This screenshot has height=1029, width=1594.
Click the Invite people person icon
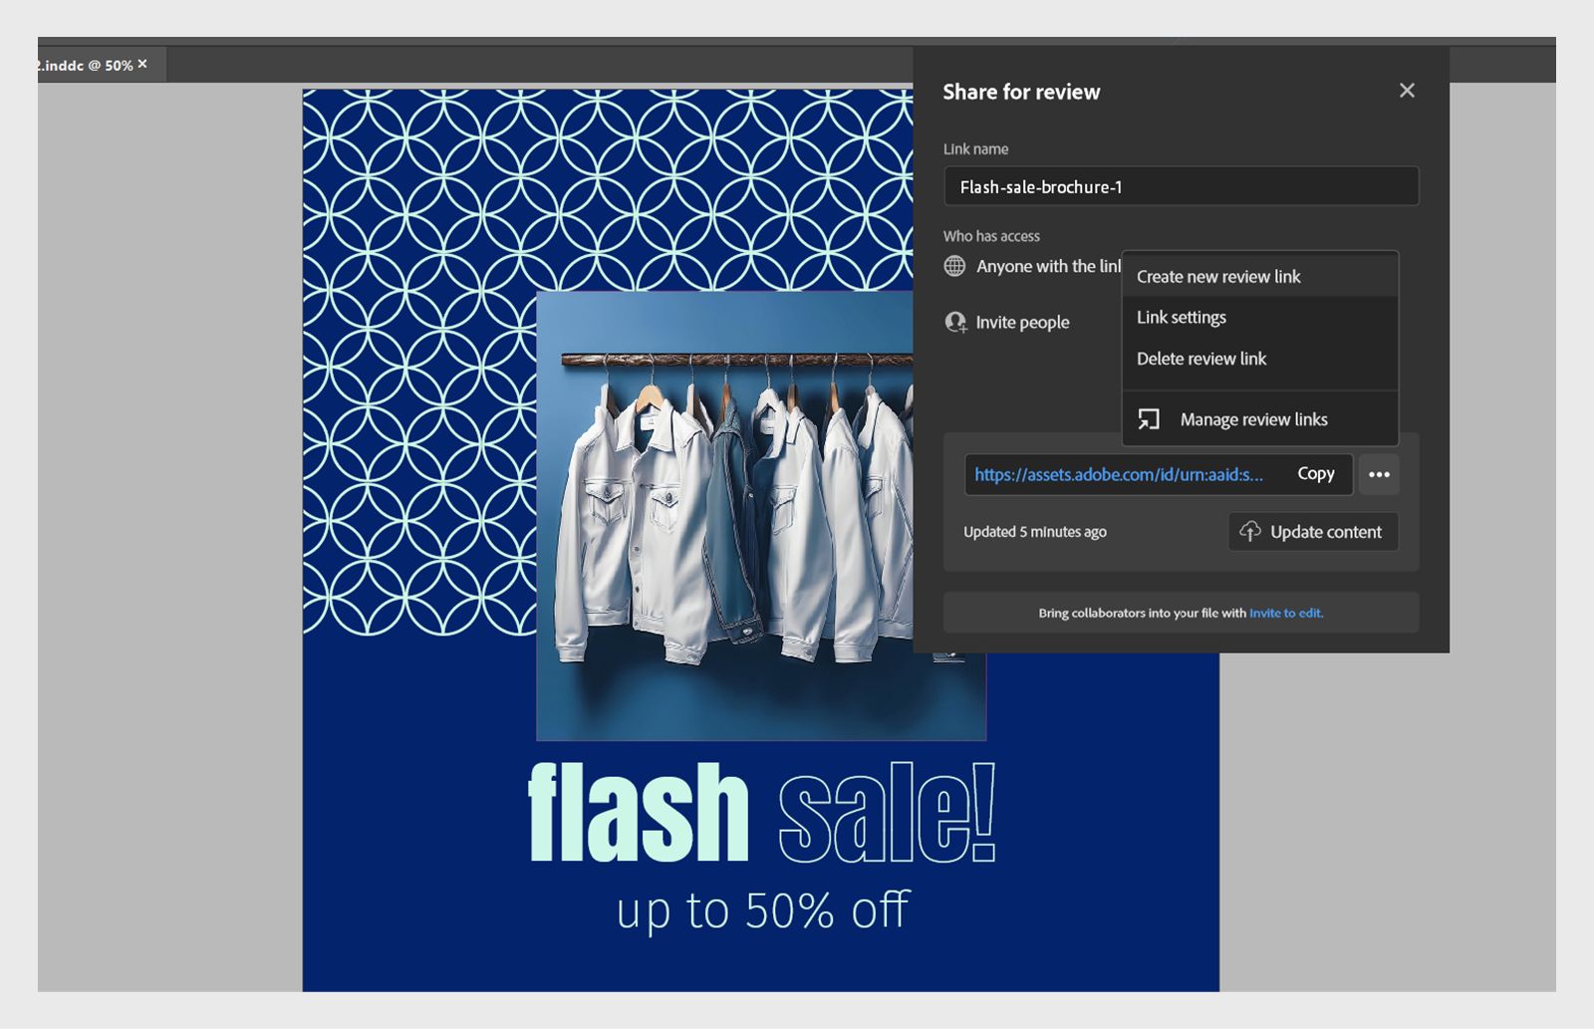click(x=955, y=322)
